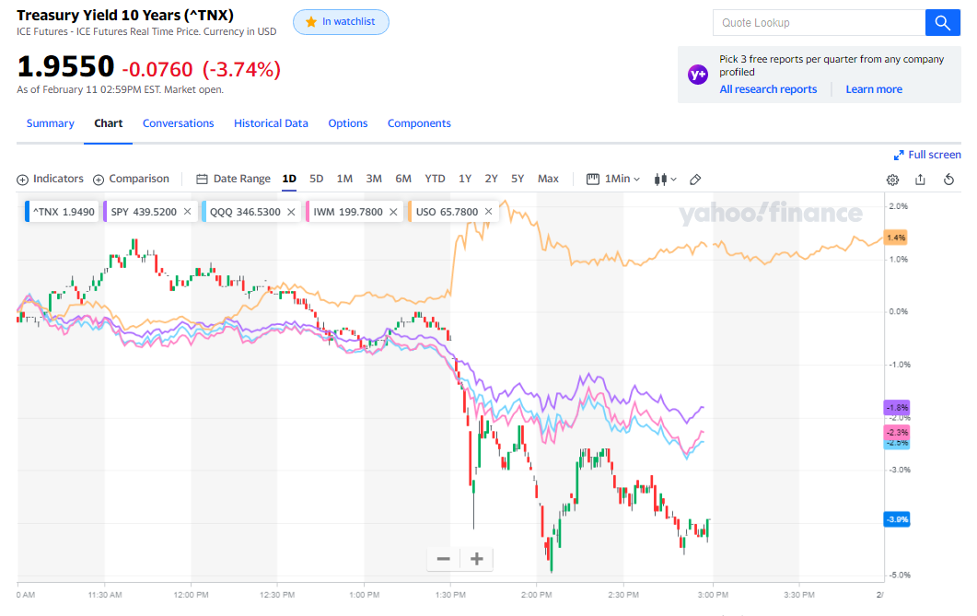The height and width of the screenshot is (616, 977).
Task: Click the USO 65.7800 legend chip
Action: 454,212
